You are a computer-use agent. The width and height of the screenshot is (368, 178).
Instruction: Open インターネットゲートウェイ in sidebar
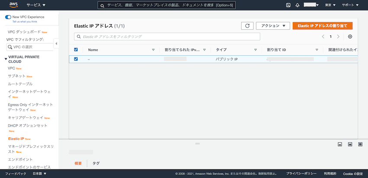click(29, 94)
